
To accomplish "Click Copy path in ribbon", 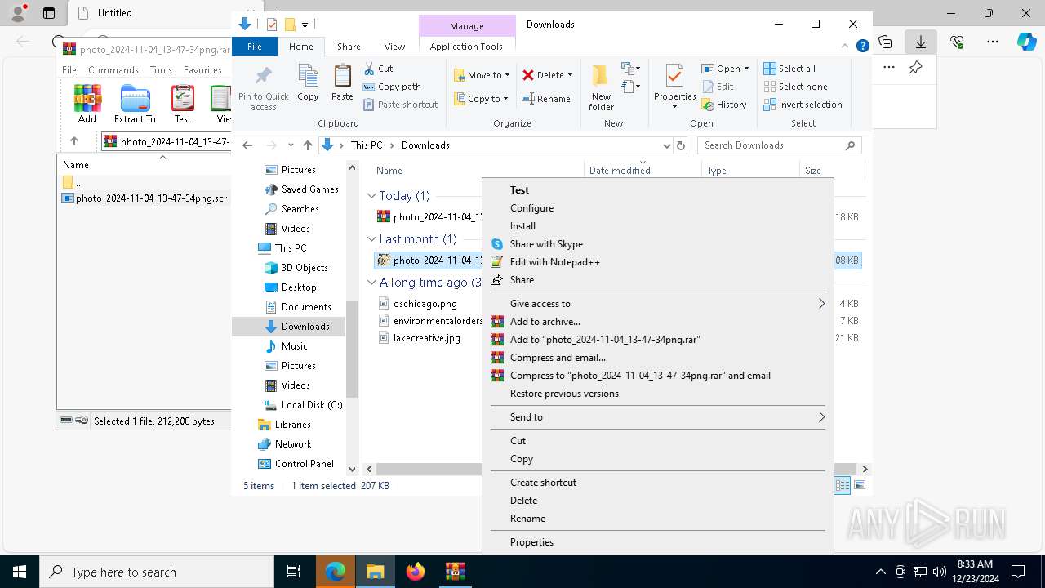I will 391,87.
